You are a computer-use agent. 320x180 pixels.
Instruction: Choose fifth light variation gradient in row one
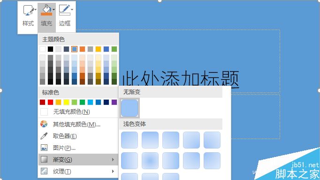[x=212, y=140]
